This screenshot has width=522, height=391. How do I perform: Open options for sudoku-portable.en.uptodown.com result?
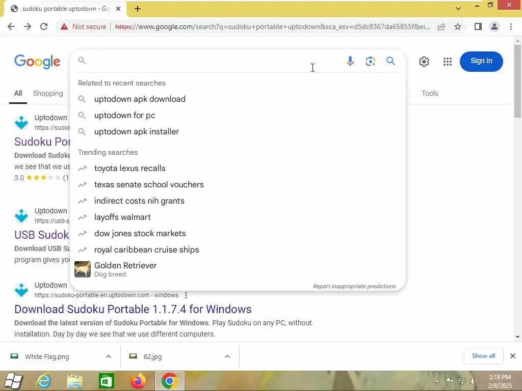point(186,295)
